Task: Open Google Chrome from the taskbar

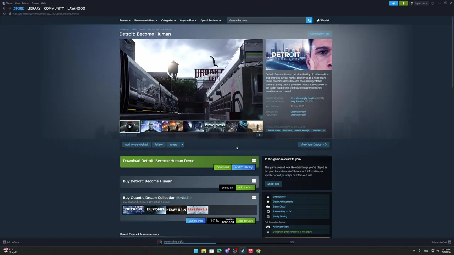Action: click(x=258, y=251)
